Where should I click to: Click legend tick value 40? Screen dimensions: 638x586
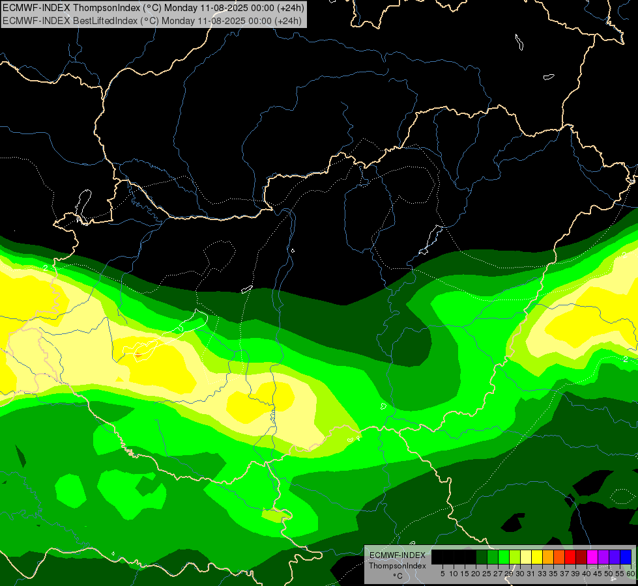click(x=587, y=574)
